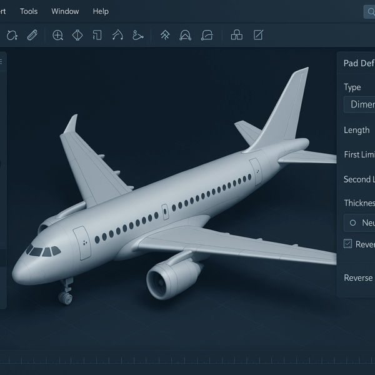The image size is (375, 375).
Task: Select the paperclip attach icon in toolbar
Action: pyautogui.click(x=32, y=36)
